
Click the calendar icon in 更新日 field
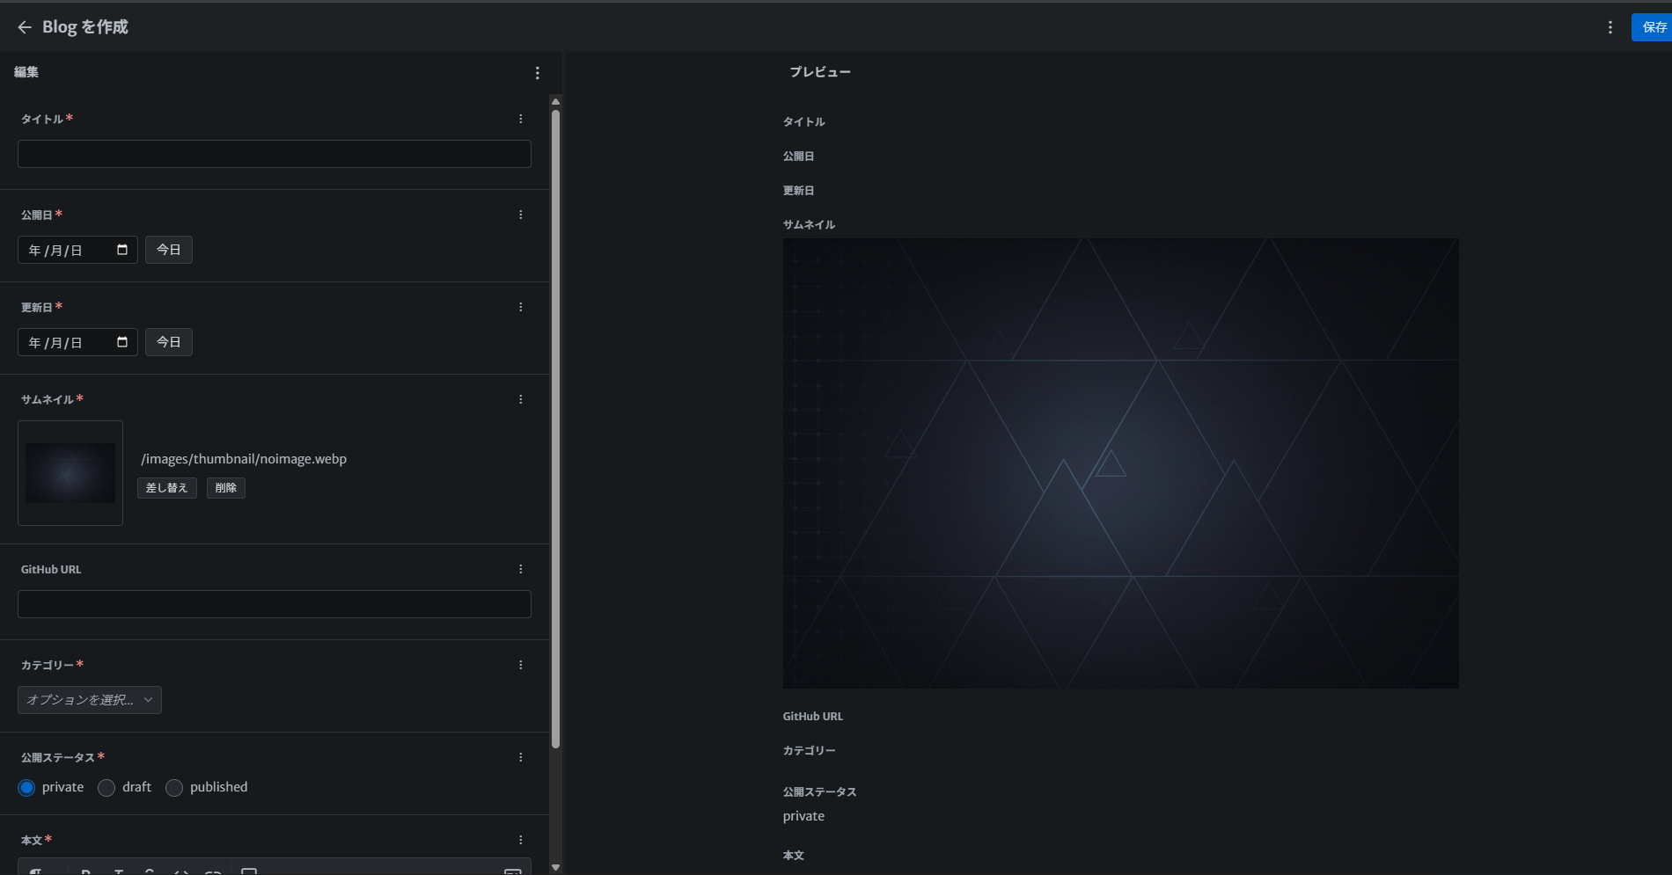(x=122, y=342)
